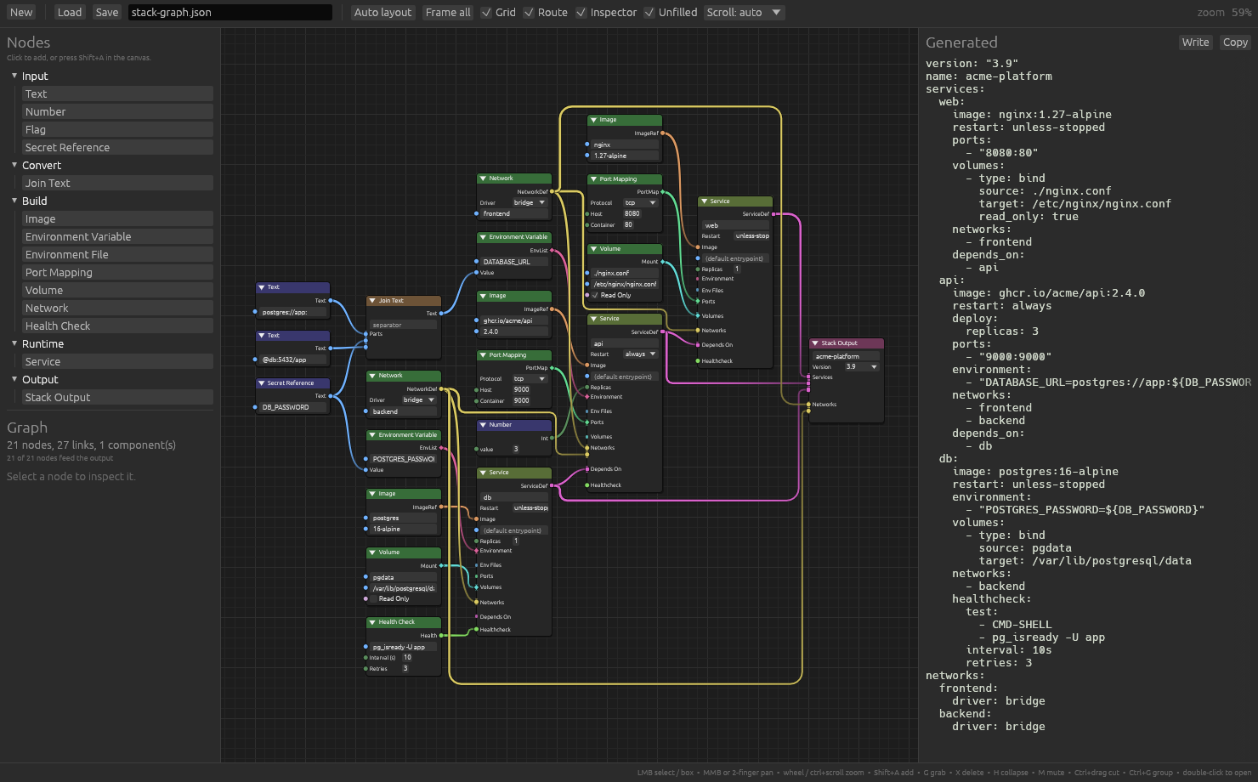Open the Scroll: auto dropdown
This screenshot has height=782, width=1258.
[744, 13]
